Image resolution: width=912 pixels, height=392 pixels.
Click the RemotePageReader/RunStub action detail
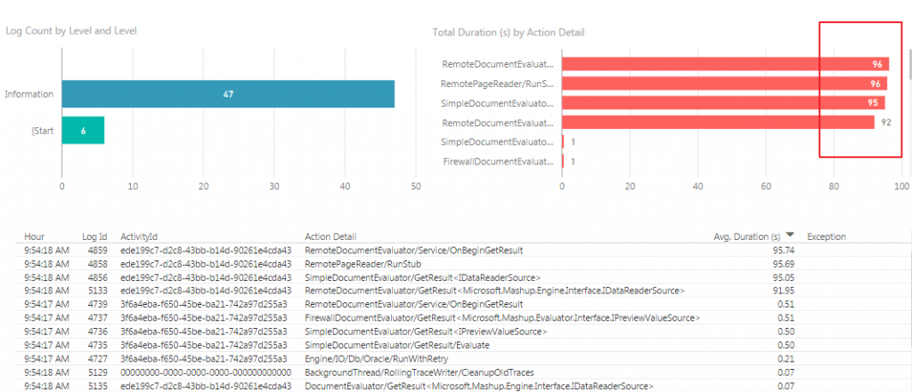(364, 264)
